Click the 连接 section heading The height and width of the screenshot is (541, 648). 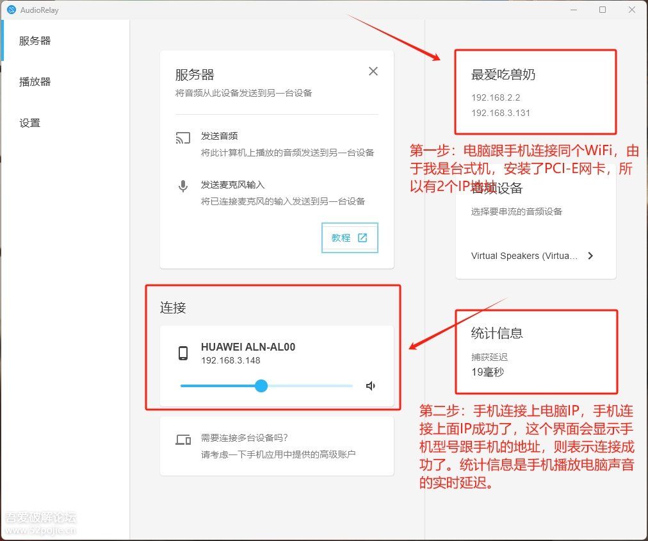[173, 307]
